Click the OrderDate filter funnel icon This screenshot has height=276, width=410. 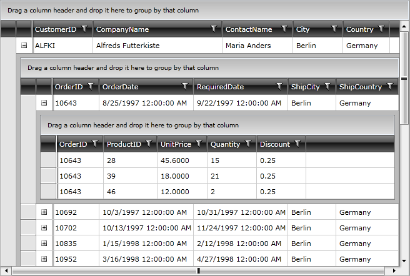click(184, 86)
